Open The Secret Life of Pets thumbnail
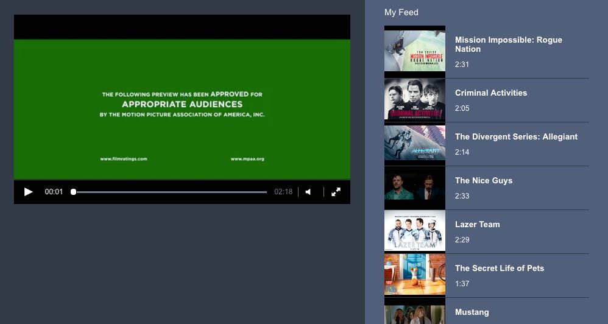 (x=414, y=275)
